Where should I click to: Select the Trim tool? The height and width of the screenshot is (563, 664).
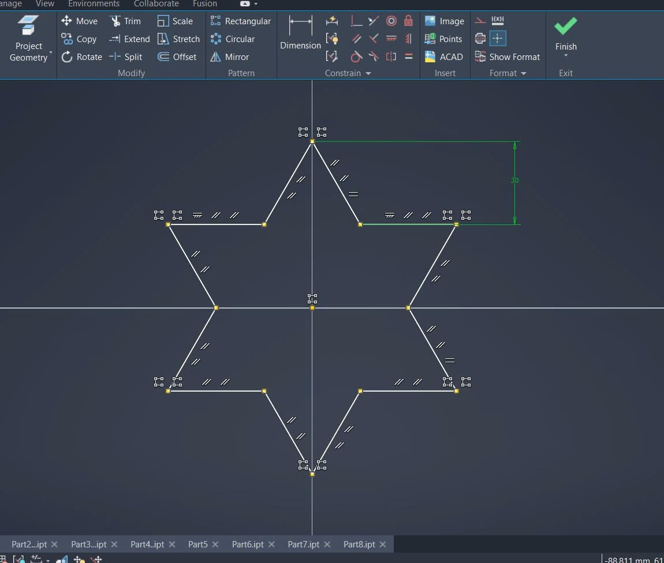(125, 21)
